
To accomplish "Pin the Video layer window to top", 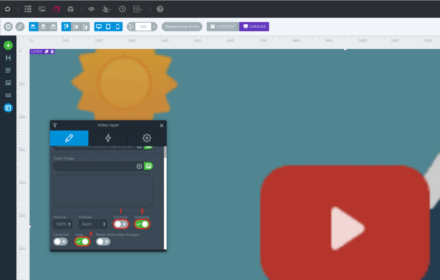I will (x=55, y=125).
